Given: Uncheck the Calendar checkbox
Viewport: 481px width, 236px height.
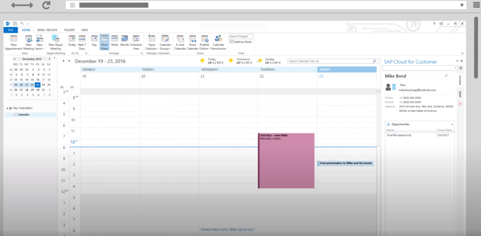Looking at the screenshot, I should [x=15, y=115].
